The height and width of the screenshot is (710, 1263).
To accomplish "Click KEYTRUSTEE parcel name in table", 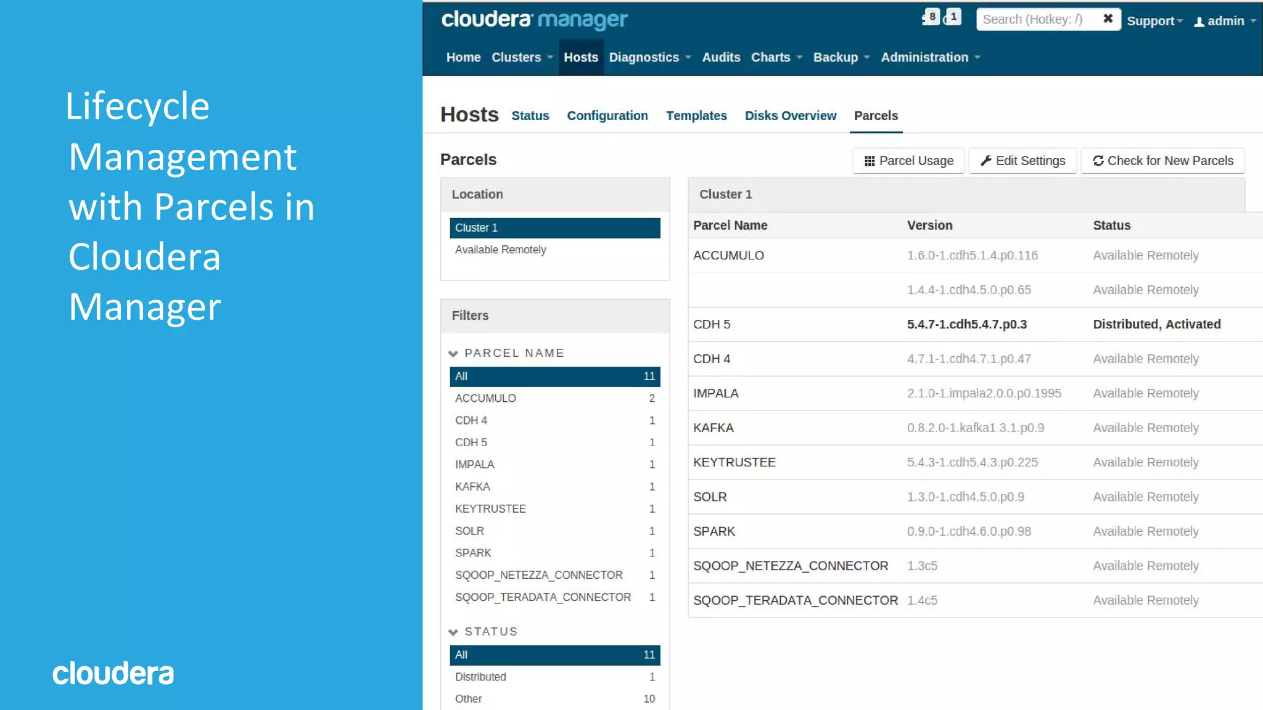I will (x=734, y=463).
